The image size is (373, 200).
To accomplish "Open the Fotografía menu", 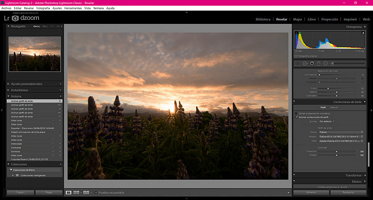I will point(43,8).
